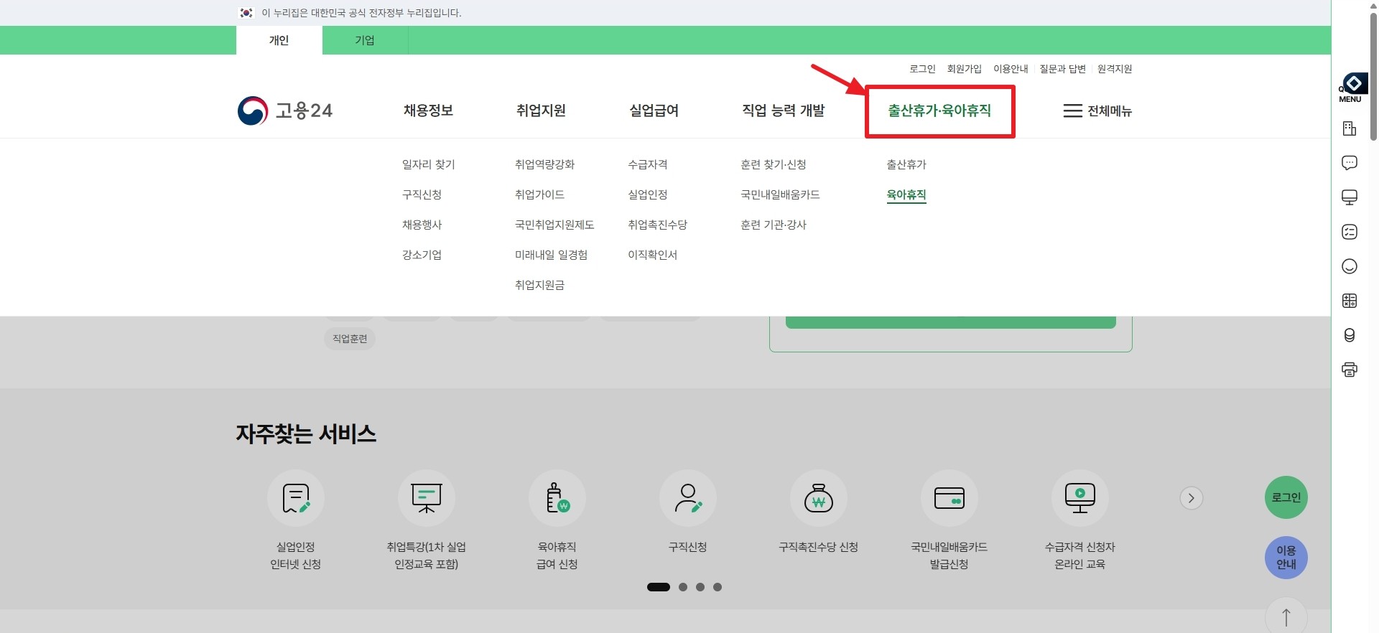Click the 국민내일배움카드 발급신청 card icon
This screenshot has height=633, width=1379.
click(x=949, y=498)
